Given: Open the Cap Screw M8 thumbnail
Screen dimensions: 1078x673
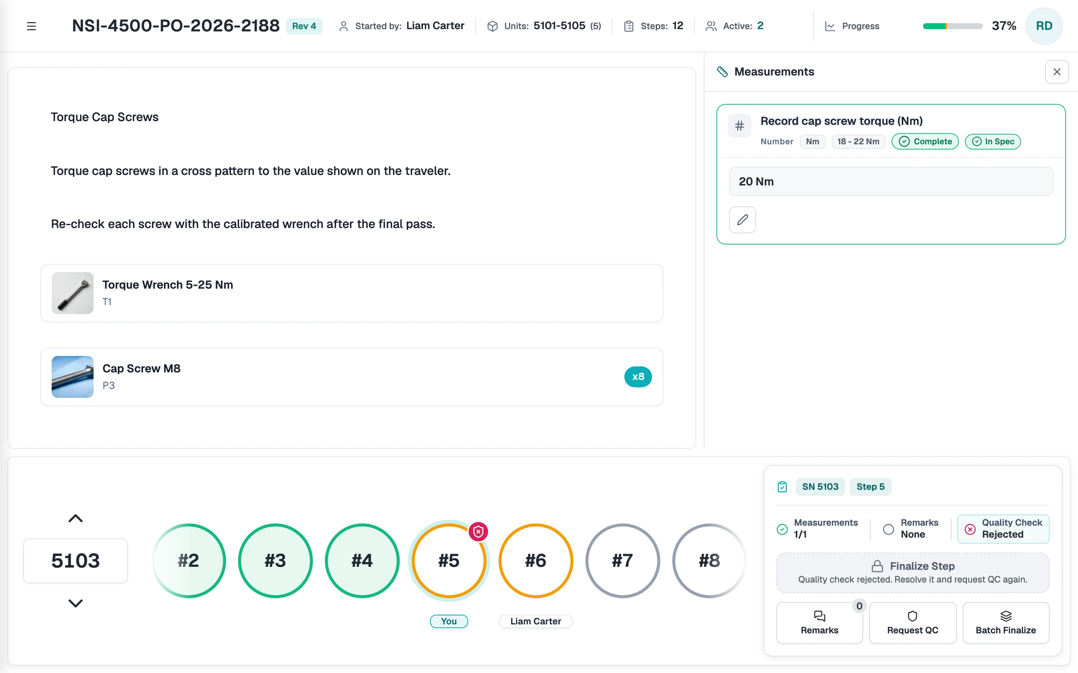Looking at the screenshot, I should [x=73, y=377].
